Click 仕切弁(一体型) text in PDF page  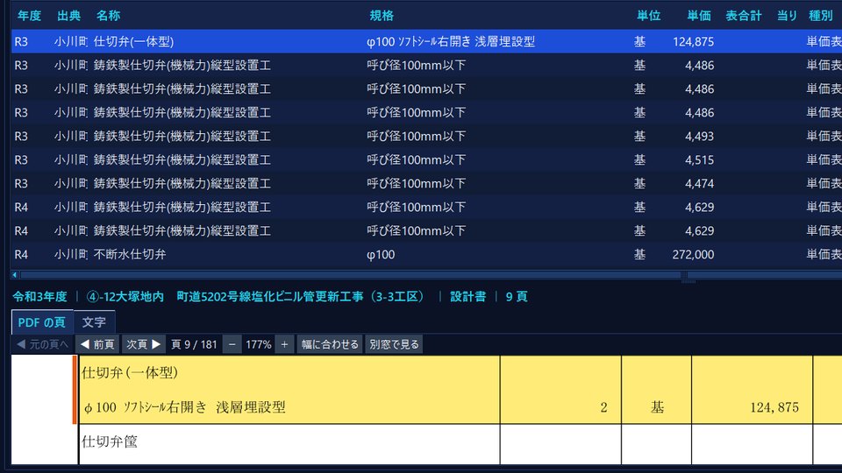(130, 373)
